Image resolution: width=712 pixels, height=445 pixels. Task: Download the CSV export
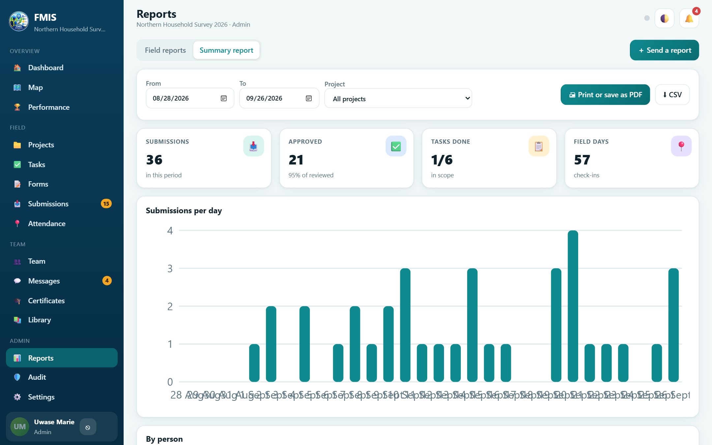[x=672, y=95]
